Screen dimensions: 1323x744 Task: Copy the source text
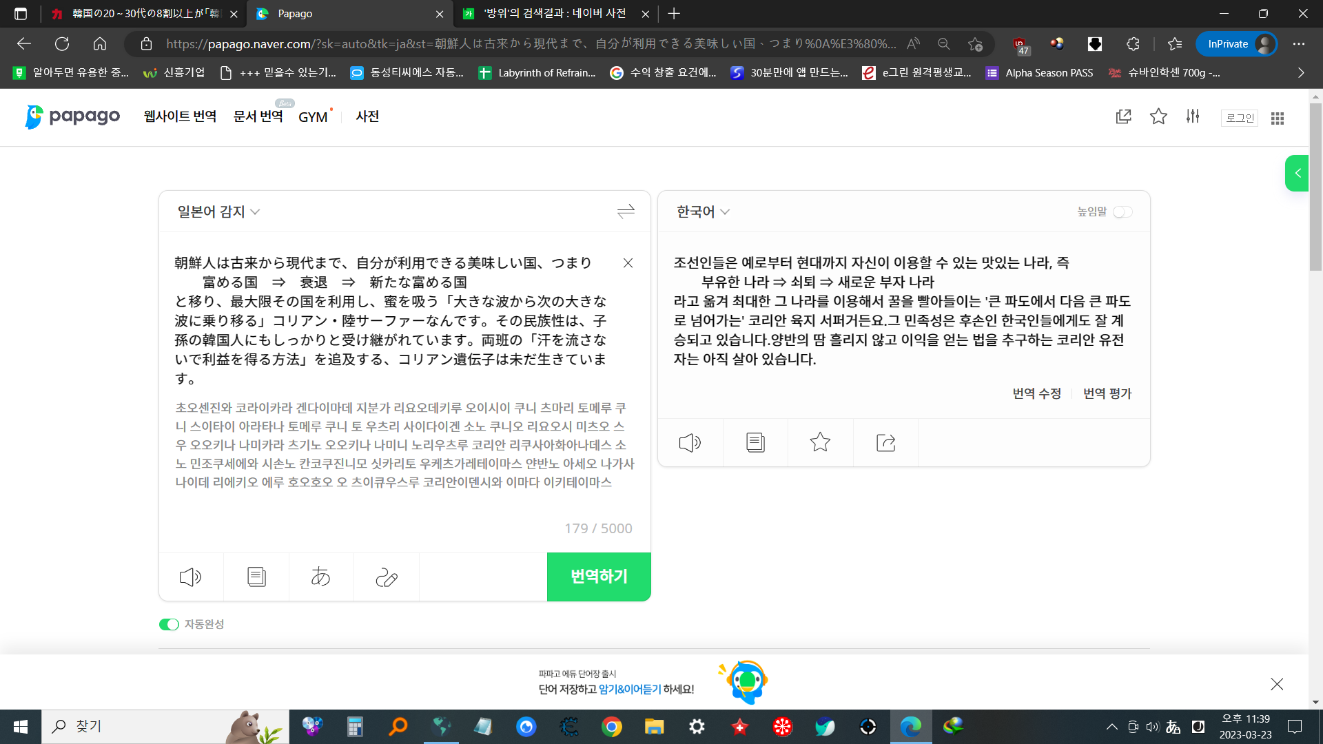point(256,577)
